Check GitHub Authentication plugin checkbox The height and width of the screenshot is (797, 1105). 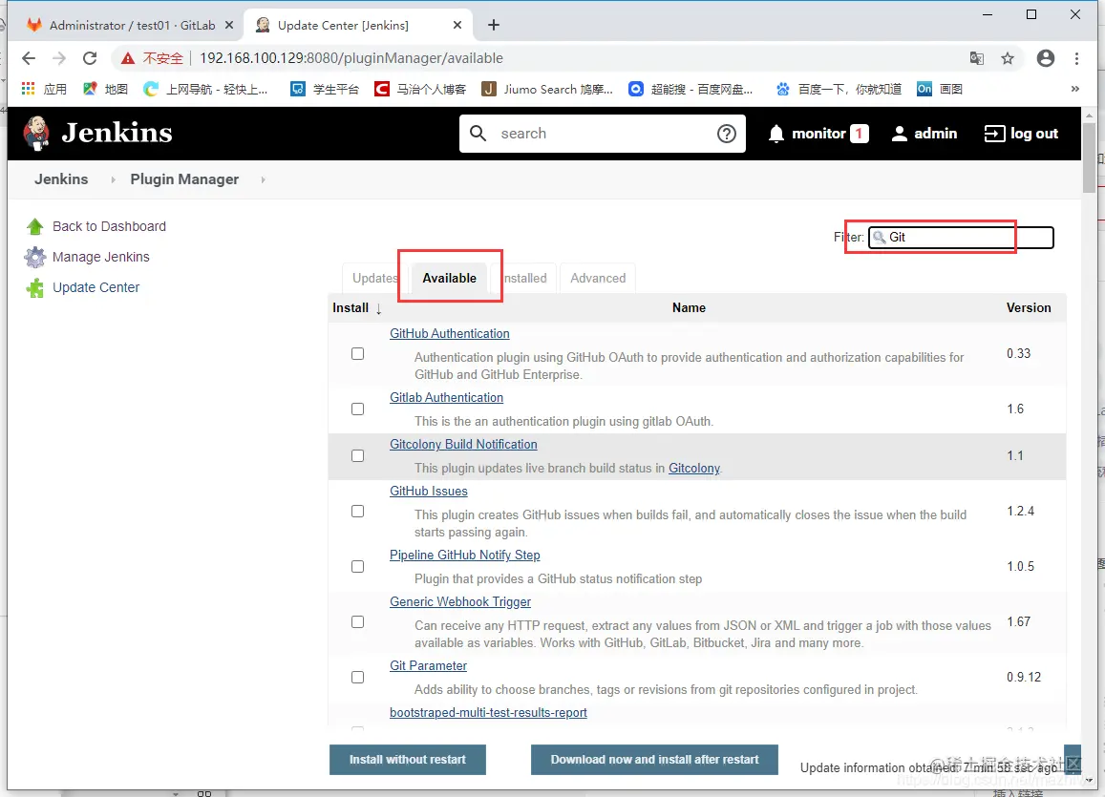tap(358, 353)
